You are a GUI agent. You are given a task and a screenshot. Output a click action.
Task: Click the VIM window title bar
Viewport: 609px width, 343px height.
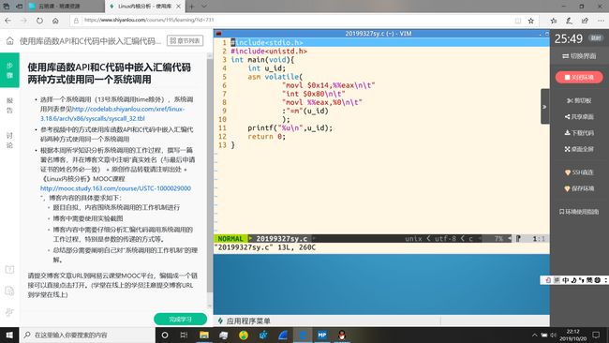pyautogui.click(x=379, y=34)
